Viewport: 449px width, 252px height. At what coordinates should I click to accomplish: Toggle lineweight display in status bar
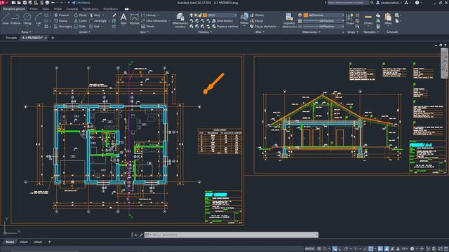coord(380,249)
